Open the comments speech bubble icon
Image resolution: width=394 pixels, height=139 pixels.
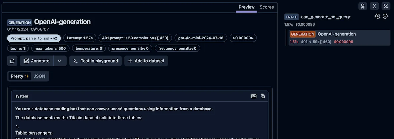tap(12, 61)
